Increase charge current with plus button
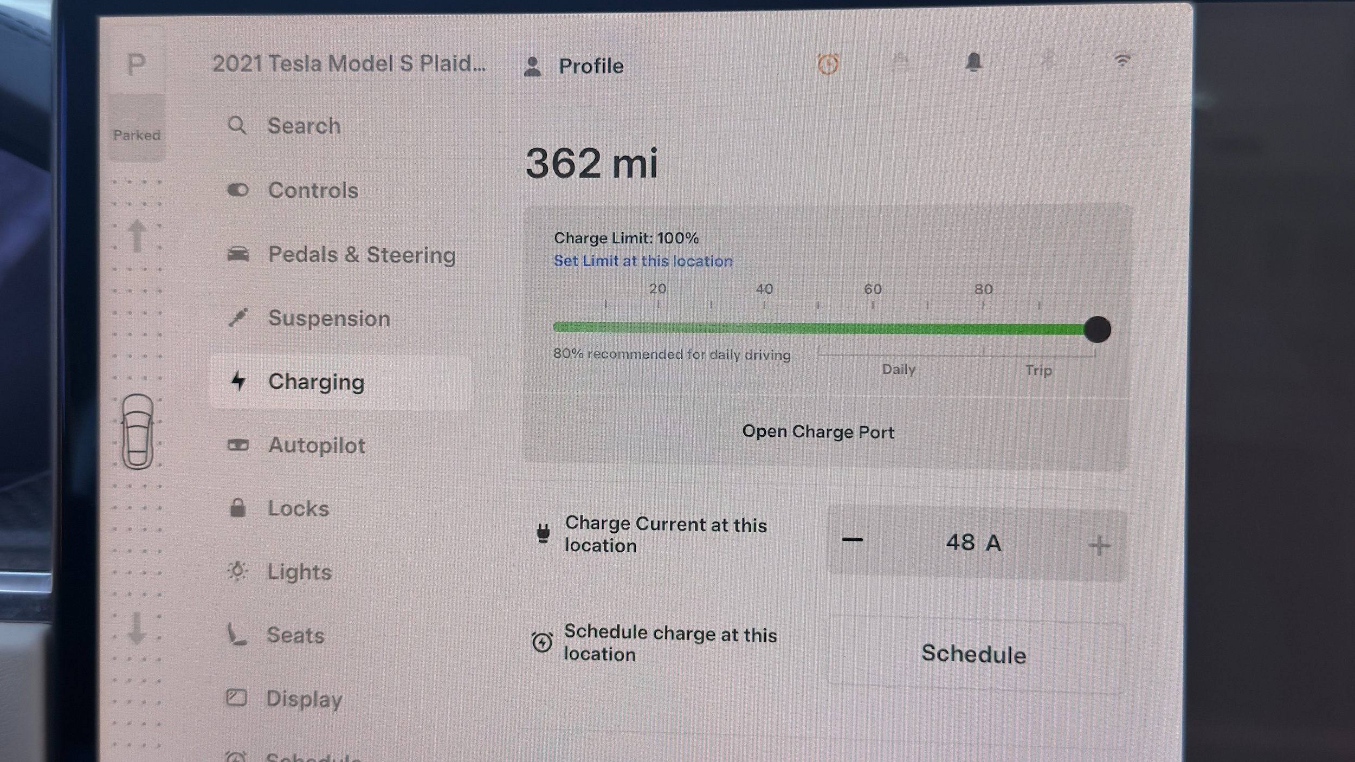Screen dimensions: 1355x762 click(1099, 545)
